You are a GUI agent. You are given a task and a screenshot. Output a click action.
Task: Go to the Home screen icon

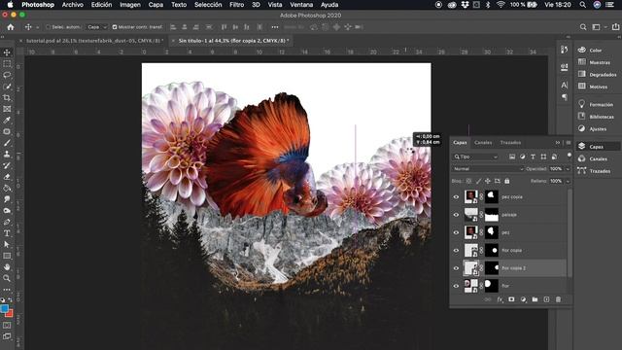(11, 27)
